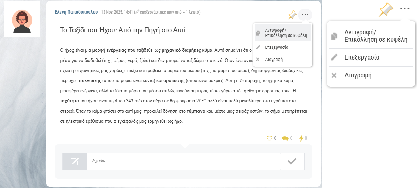Open comments via the speech bubbles icon
This screenshot has height=188, width=419.
(285, 138)
